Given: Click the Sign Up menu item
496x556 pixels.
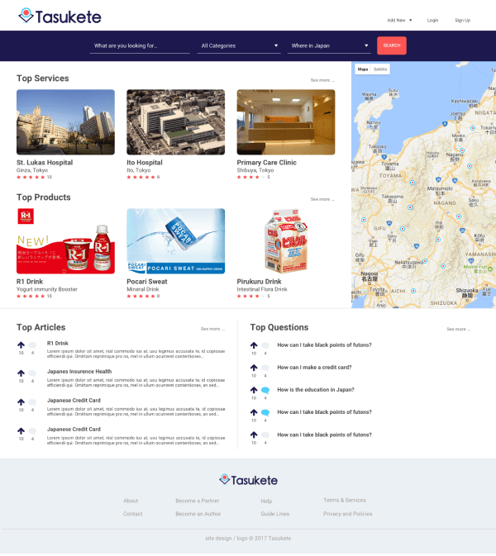Looking at the screenshot, I should click(463, 20).
